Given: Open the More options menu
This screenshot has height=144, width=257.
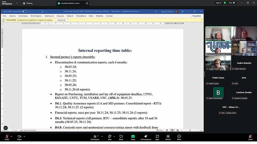Looking at the screenshot, I should click(179, 137).
